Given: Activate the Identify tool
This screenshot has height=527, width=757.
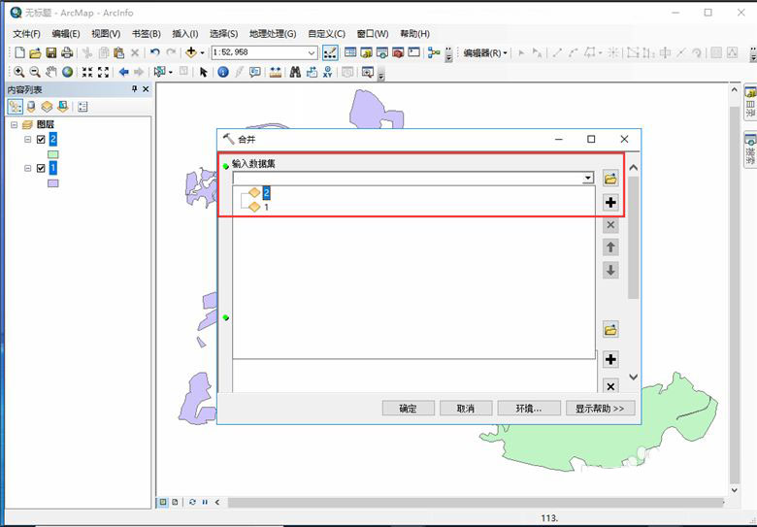Looking at the screenshot, I should click(223, 73).
